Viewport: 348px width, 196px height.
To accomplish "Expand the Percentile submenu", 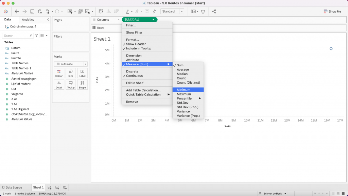I will [188, 99].
